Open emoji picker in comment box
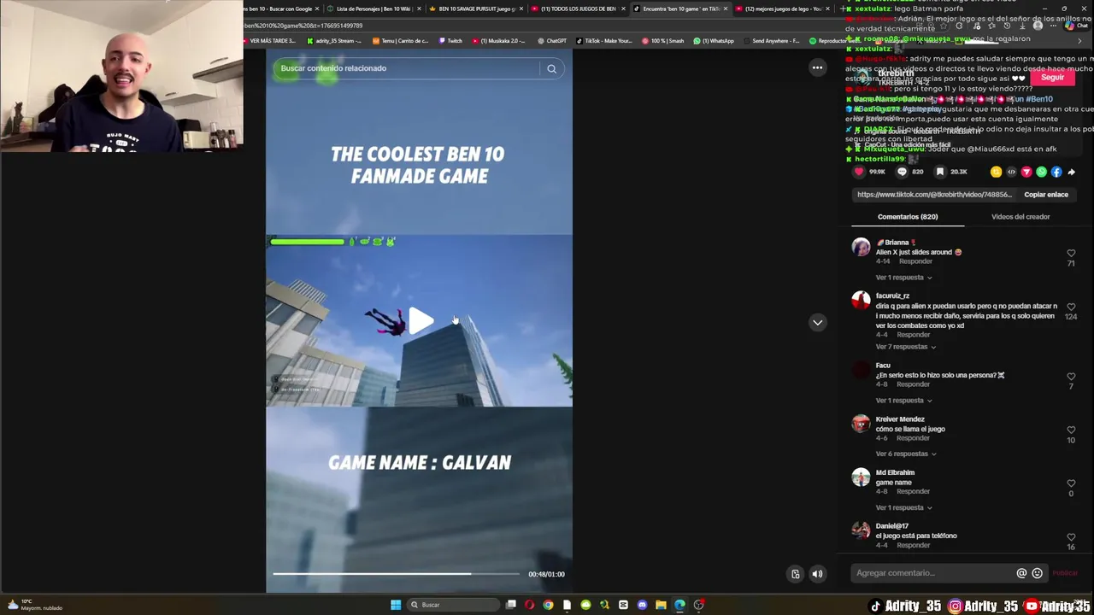1094x615 pixels. 1038,573
